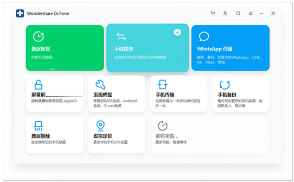Open the user account icon
Viewport: 294px width, 182px height.
(x=225, y=13)
